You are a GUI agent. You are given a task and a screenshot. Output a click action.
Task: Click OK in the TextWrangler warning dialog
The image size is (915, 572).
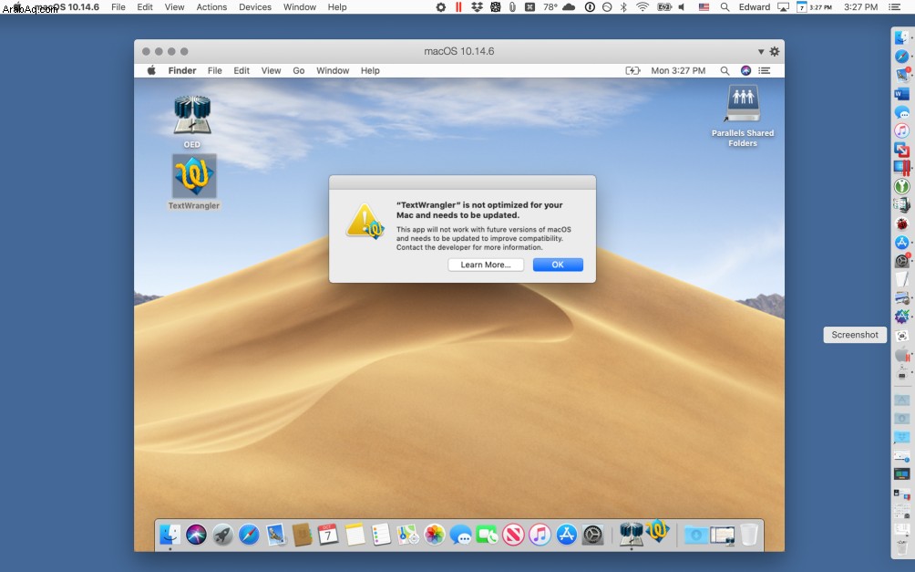(557, 265)
